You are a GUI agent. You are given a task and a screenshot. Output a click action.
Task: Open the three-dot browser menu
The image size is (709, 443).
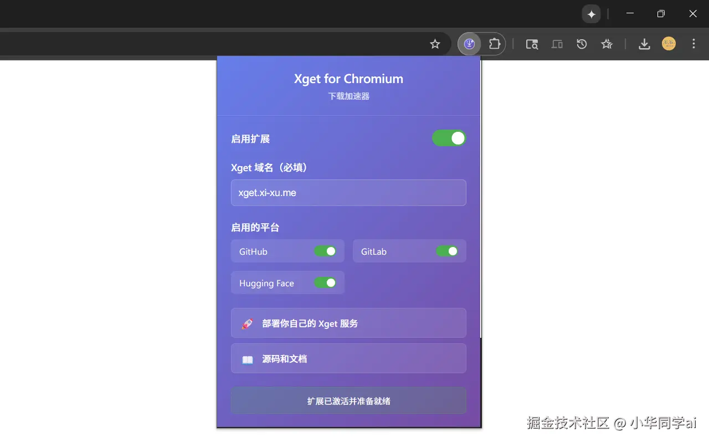coord(694,44)
